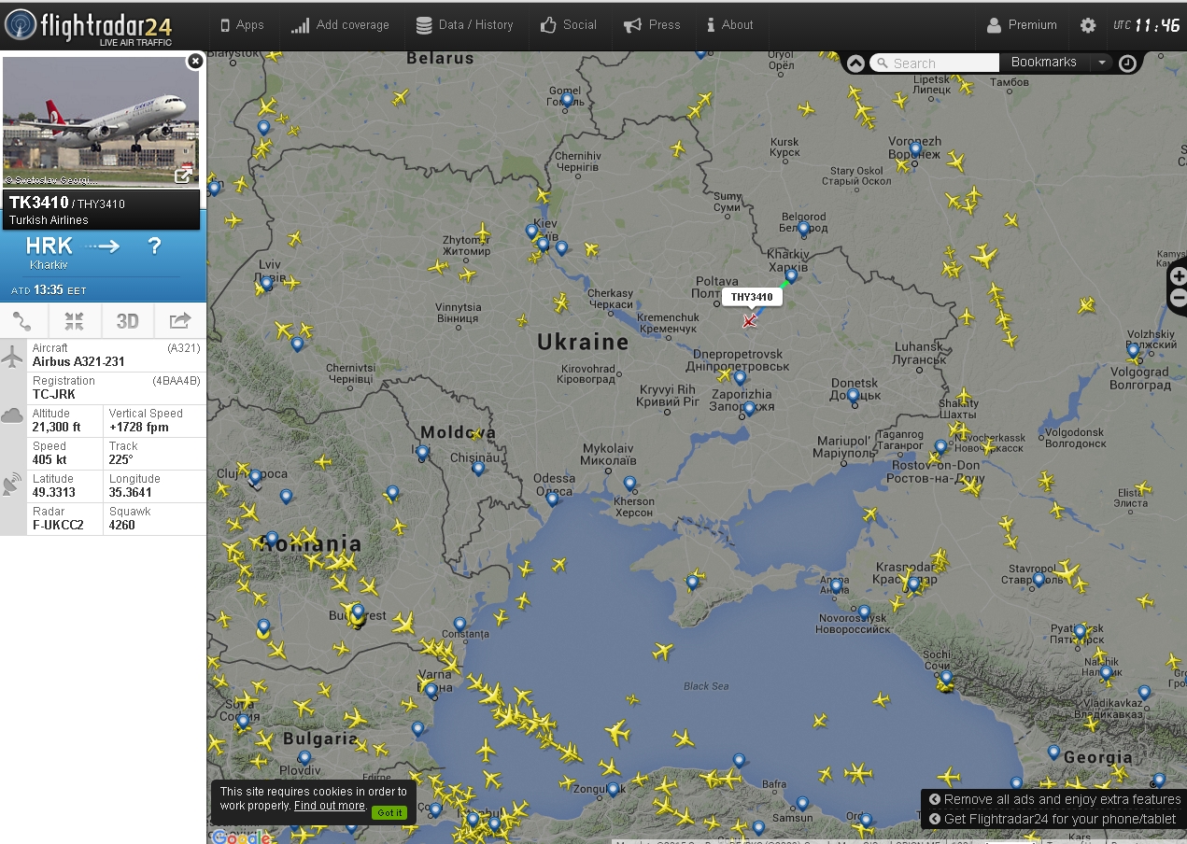The image size is (1187, 844).
Task: Zoom in the map with plus button
Action: click(x=1178, y=276)
